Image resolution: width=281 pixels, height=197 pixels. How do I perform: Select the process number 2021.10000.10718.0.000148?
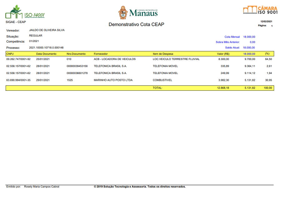pos(46,48)
